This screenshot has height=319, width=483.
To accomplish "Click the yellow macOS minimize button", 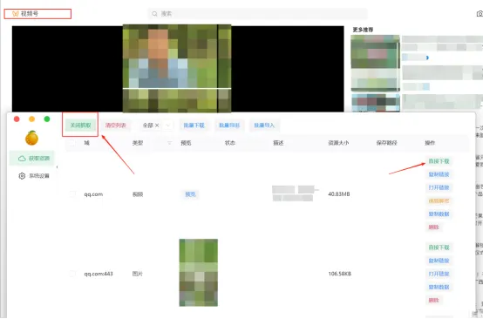I will 31,119.
